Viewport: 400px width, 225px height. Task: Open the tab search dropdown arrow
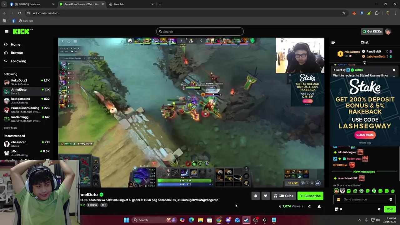click(x=4, y=4)
